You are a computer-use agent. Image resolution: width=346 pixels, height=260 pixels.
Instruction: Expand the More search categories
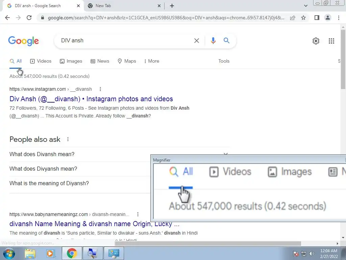pyautogui.click(x=152, y=61)
